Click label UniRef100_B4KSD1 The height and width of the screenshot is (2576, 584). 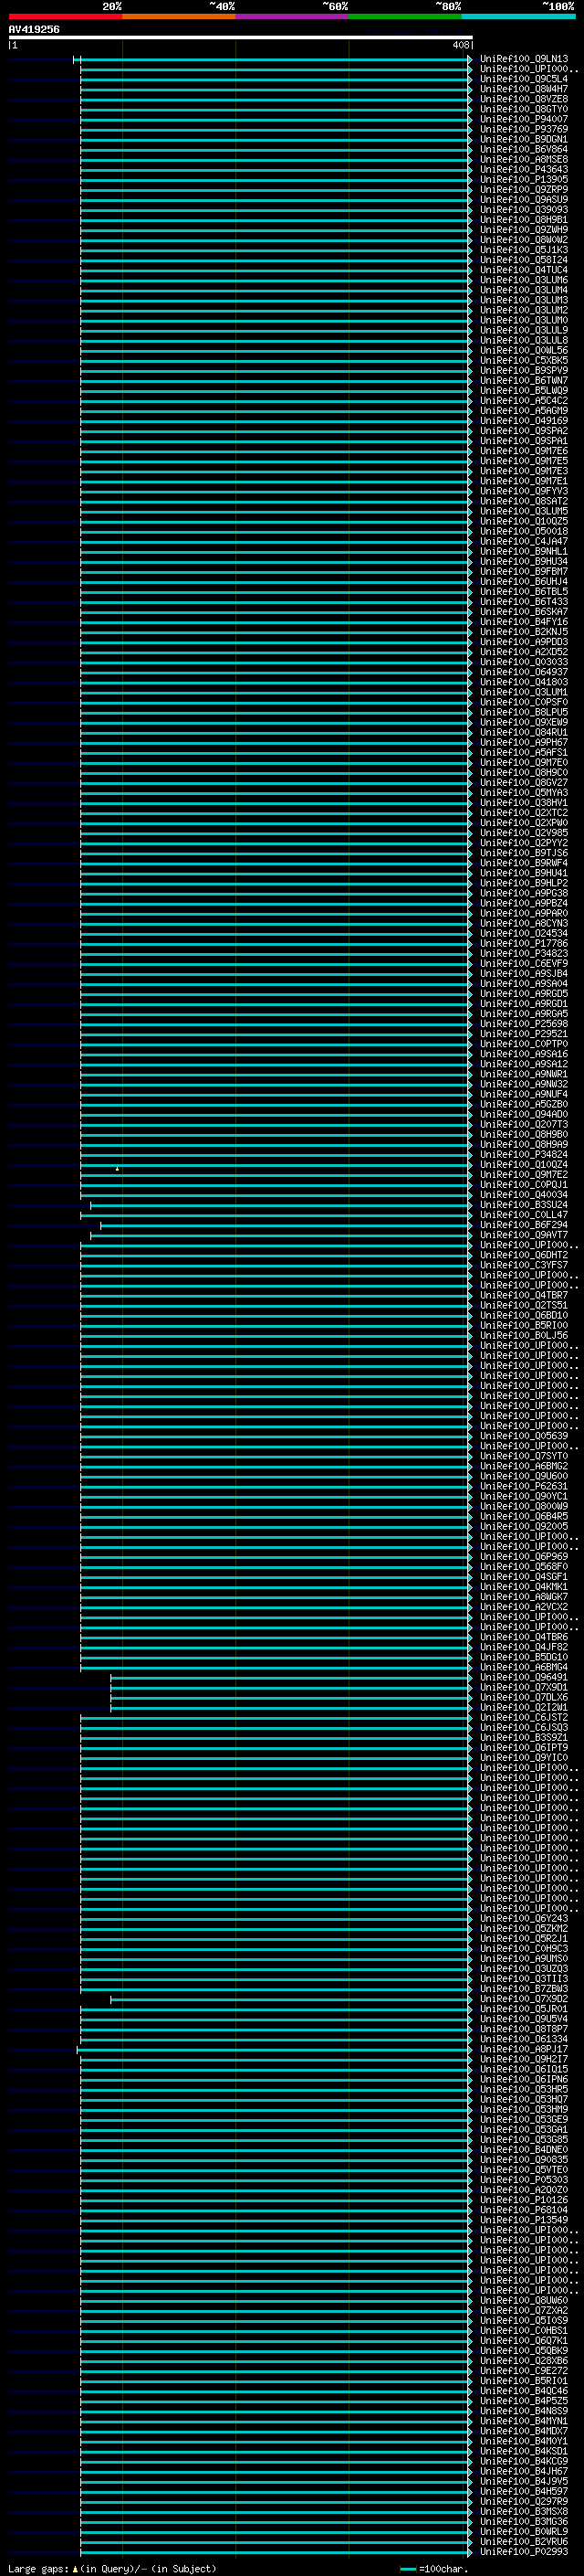[523, 2450]
